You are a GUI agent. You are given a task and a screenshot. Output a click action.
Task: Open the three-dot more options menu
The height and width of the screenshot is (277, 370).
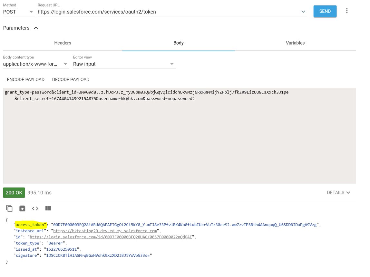347,11
